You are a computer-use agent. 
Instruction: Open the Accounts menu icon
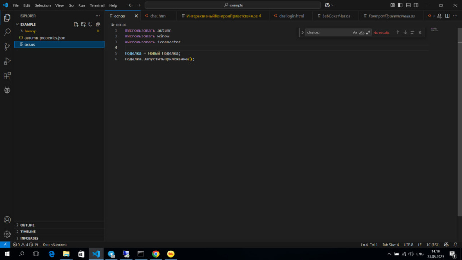[7, 220]
